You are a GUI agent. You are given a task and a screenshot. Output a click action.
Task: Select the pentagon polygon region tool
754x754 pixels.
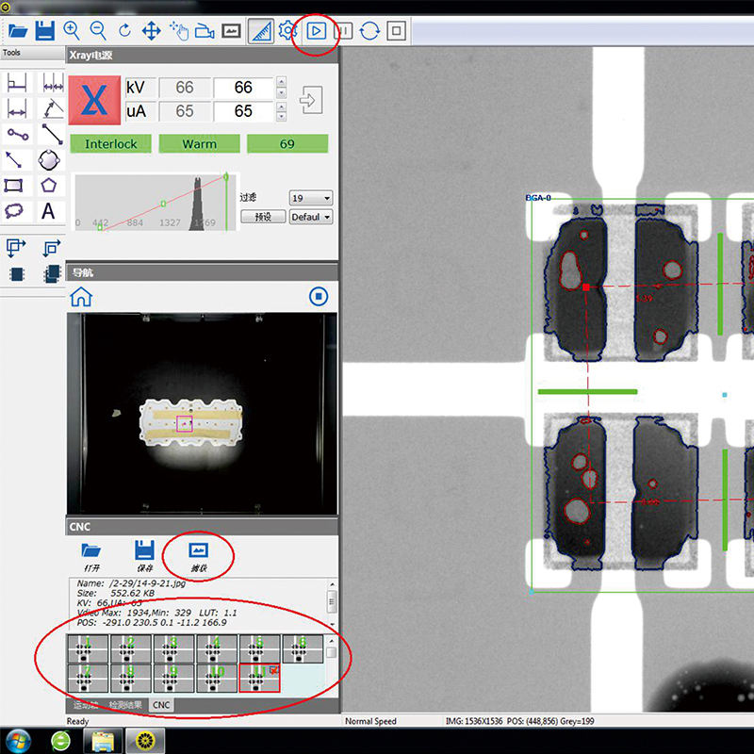tap(49, 186)
